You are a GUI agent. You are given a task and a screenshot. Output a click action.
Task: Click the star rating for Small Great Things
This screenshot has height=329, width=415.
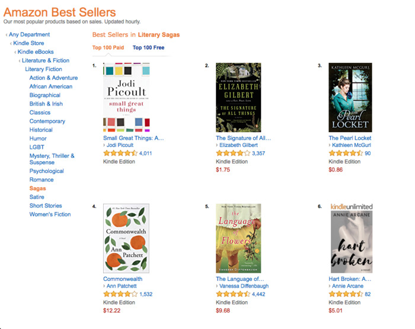(120, 153)
